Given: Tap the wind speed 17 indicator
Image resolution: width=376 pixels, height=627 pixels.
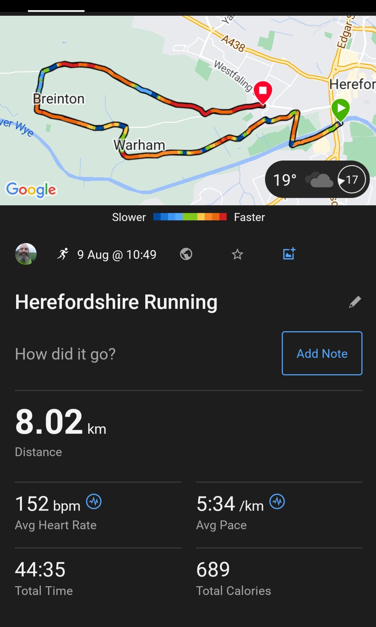Looking at the screenshot, I should click(352, 180).
